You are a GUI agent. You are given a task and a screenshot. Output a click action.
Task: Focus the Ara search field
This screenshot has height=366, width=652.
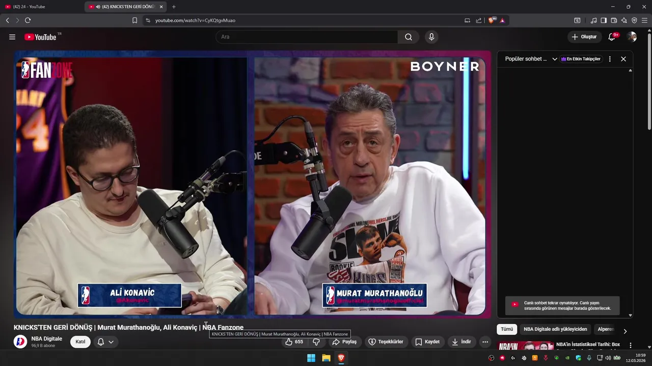[x=307, y=37]
